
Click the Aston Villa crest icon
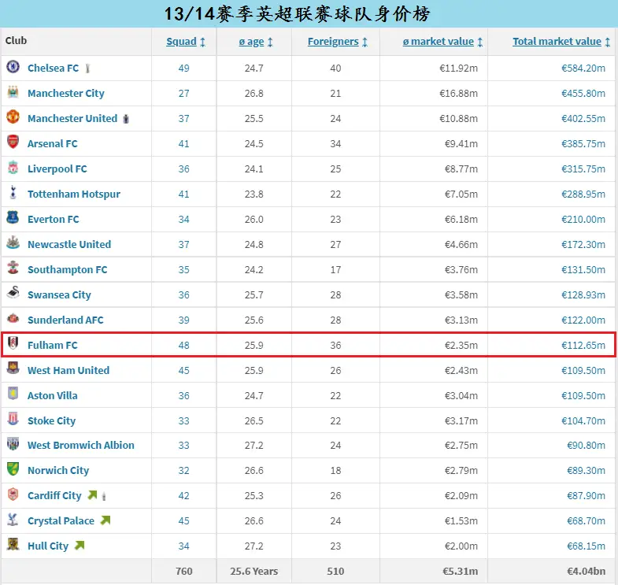pos(13,394)
